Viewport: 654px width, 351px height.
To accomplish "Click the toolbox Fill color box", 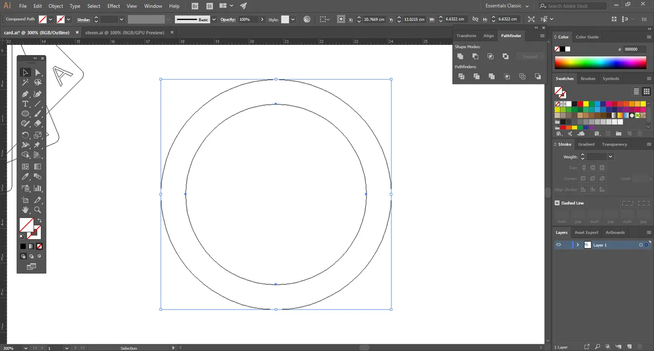I will tap(27, 224).
